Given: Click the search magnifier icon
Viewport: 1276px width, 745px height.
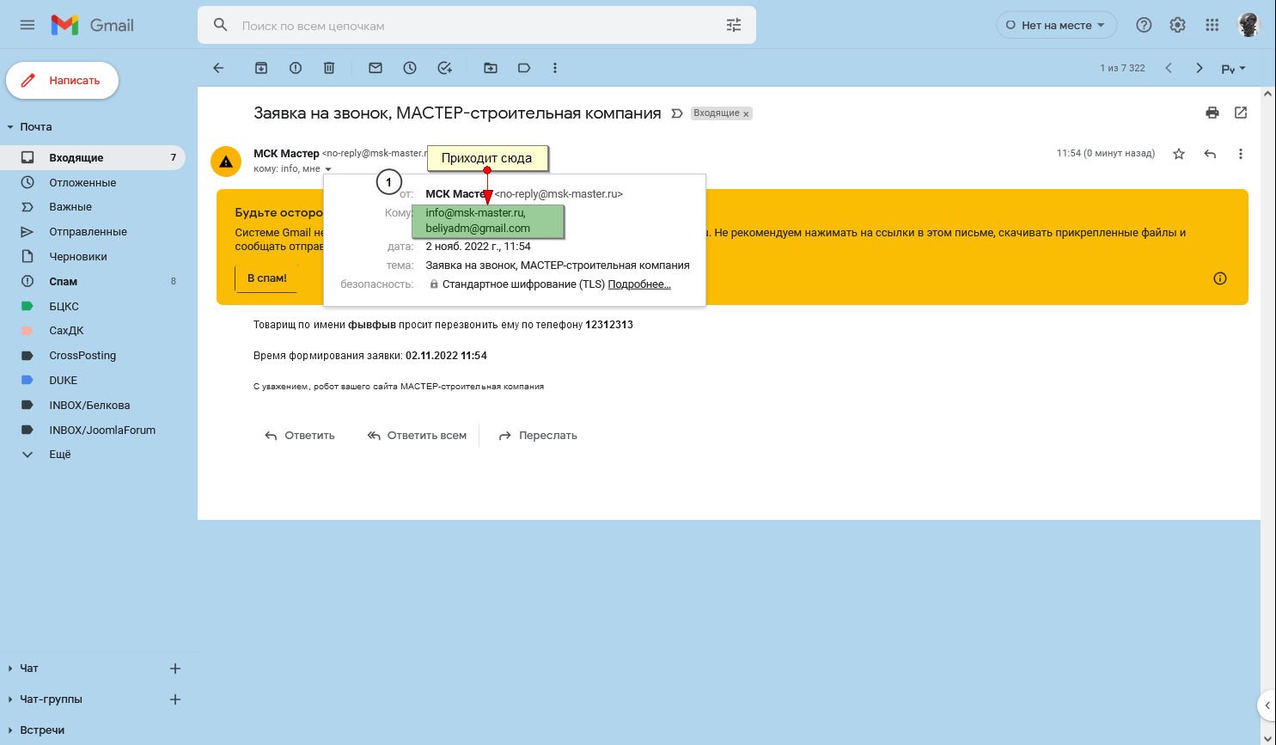Looking at the screenshot, I should [x=221, y=25].
